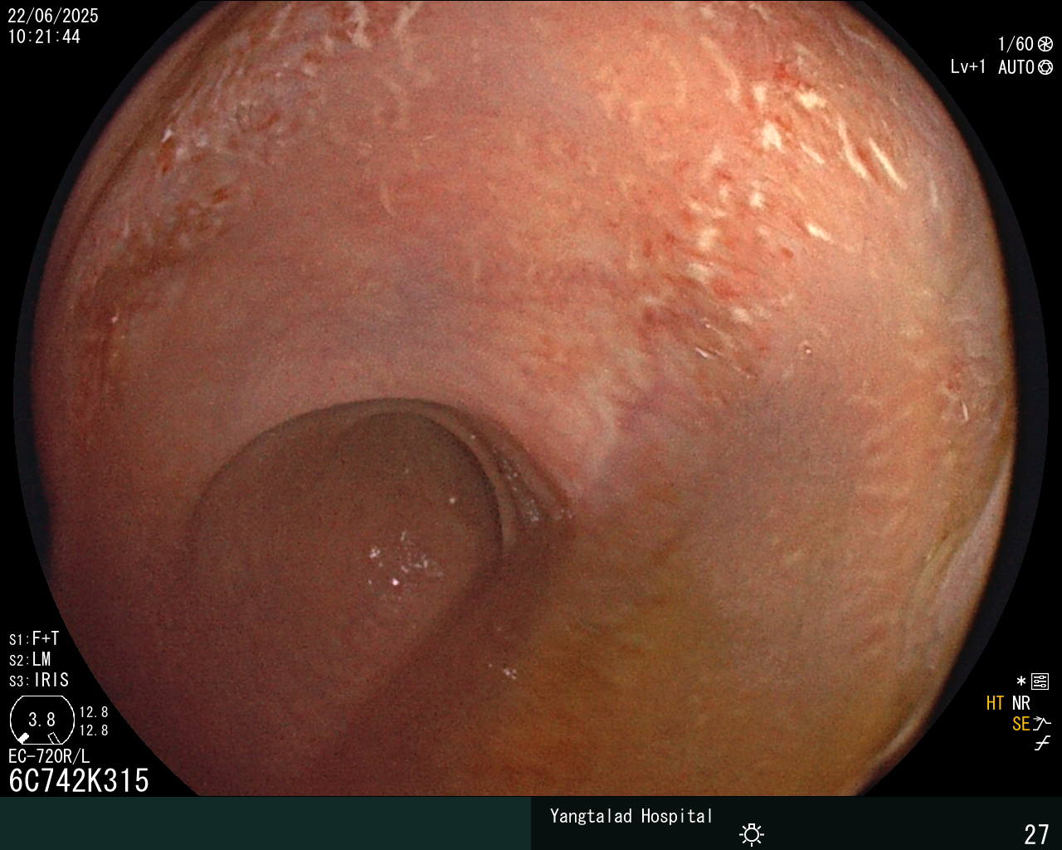
Task: Click the 1/60 shutter value
Action: pos(1016,45)
